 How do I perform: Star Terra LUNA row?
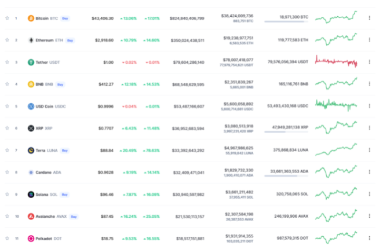tap(7, 150)
